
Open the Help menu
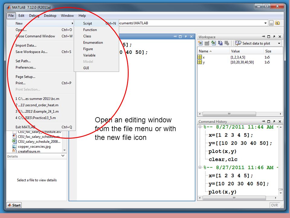(x=82, y=15)
